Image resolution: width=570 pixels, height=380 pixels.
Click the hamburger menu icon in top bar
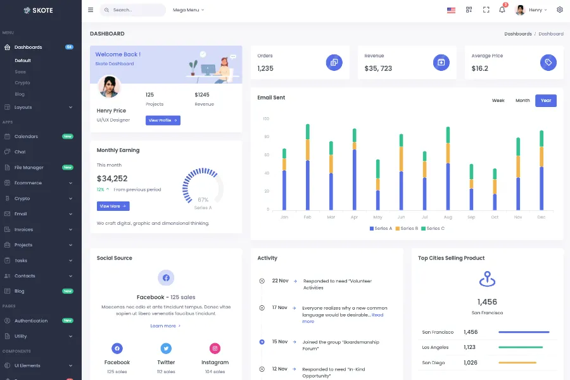91,10
